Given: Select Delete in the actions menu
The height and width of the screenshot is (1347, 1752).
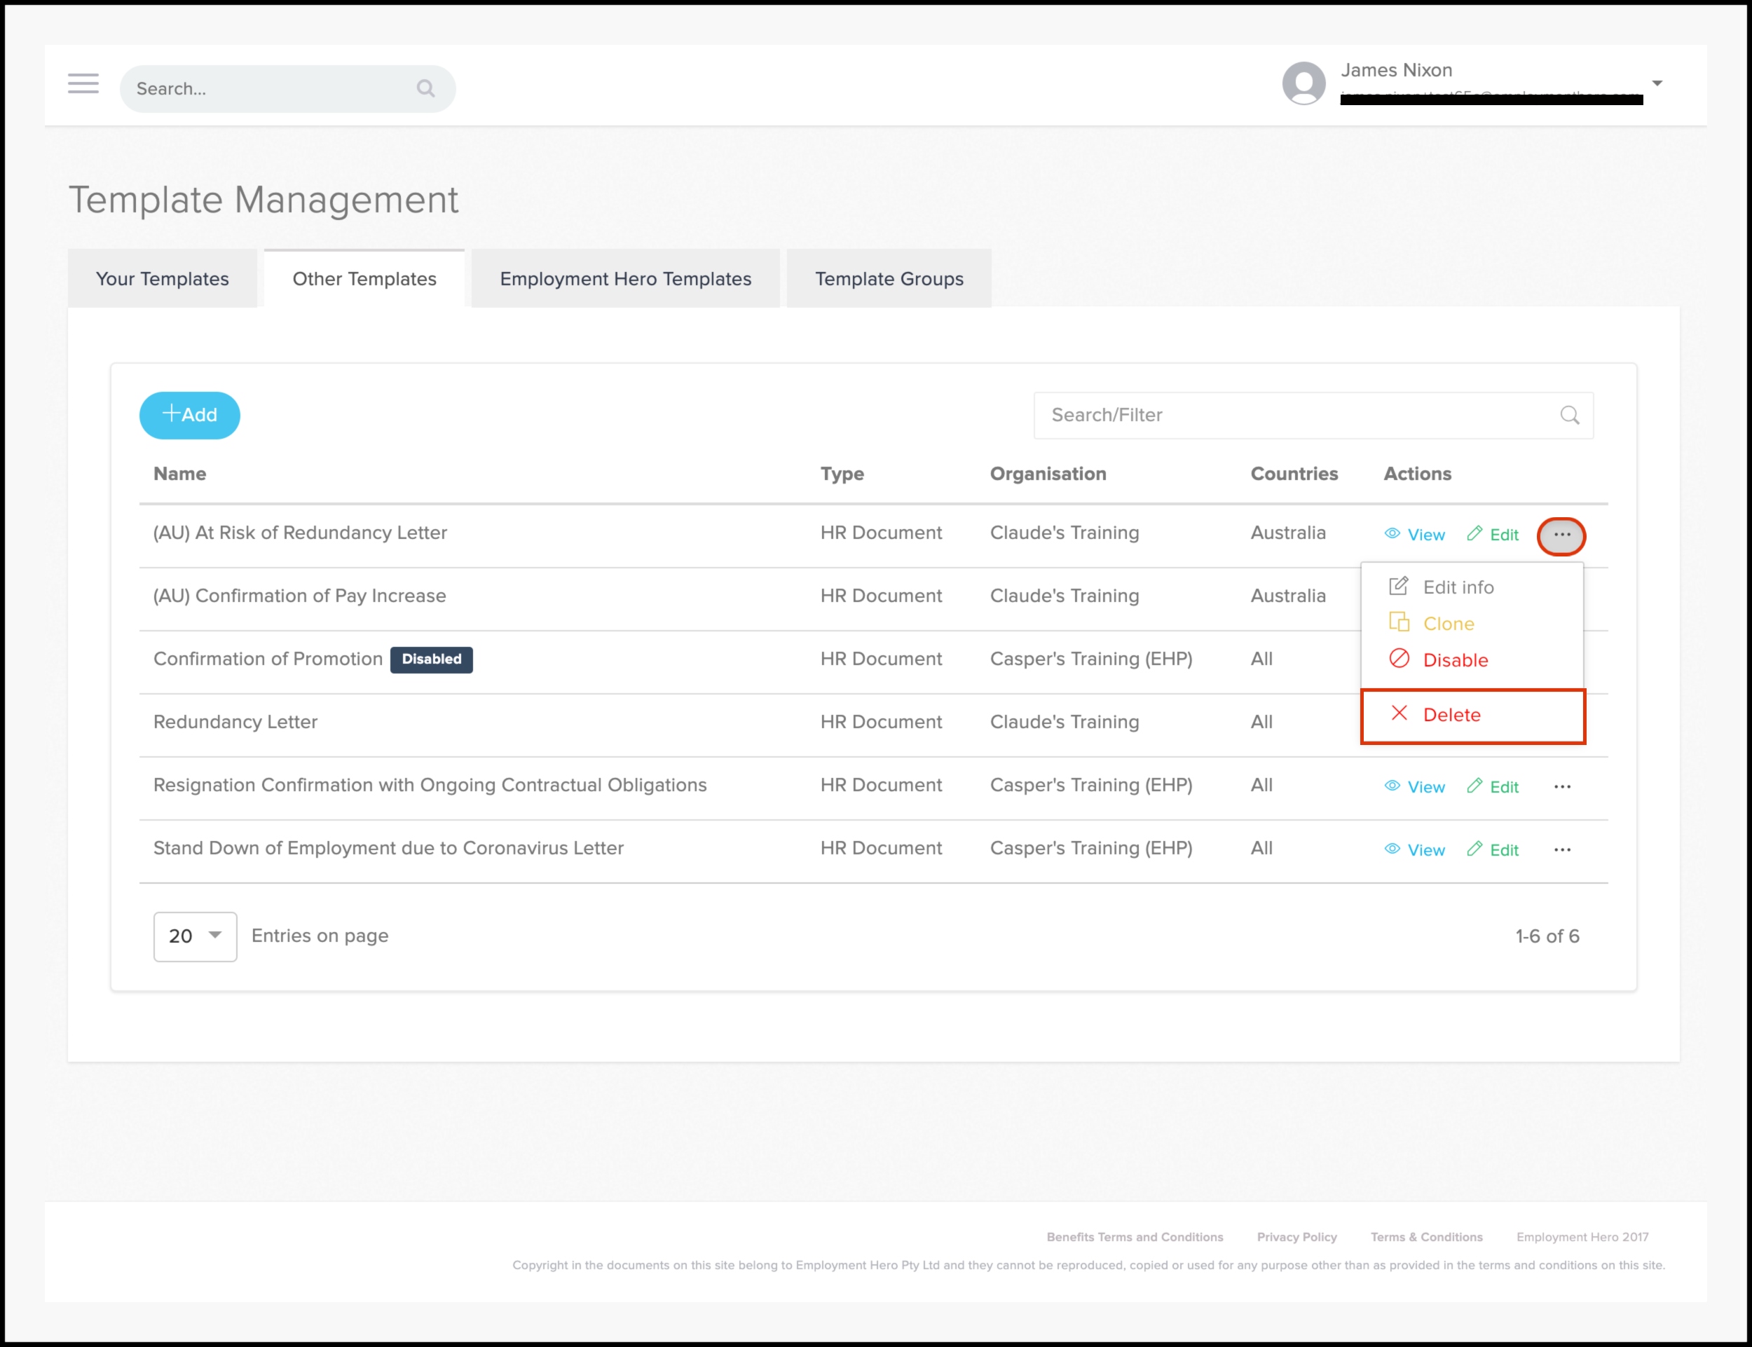Looking at the screenshot, I should (x=1451, y=715).
